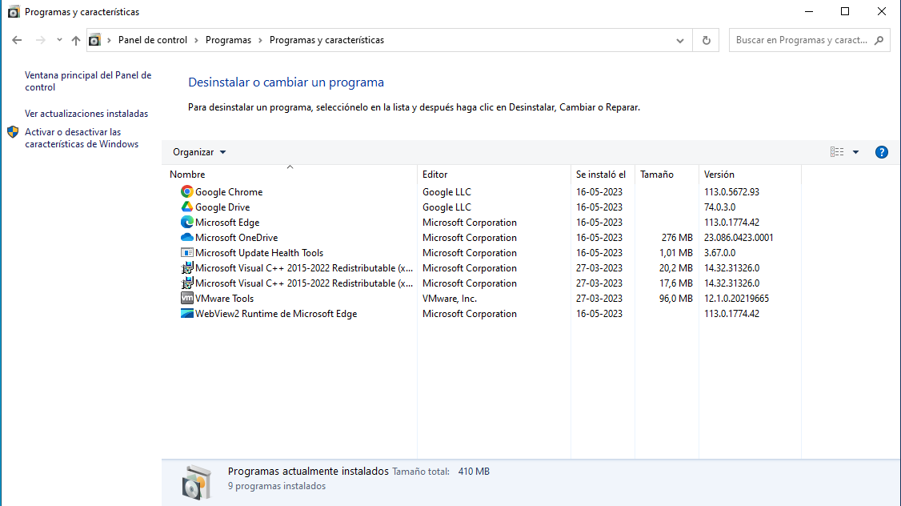Open help with the question mark icon
The width and height of the screenshot is (901, 506).
coord(882,152)
